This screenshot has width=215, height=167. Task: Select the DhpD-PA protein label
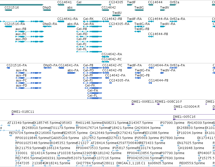tap(51, 65)
